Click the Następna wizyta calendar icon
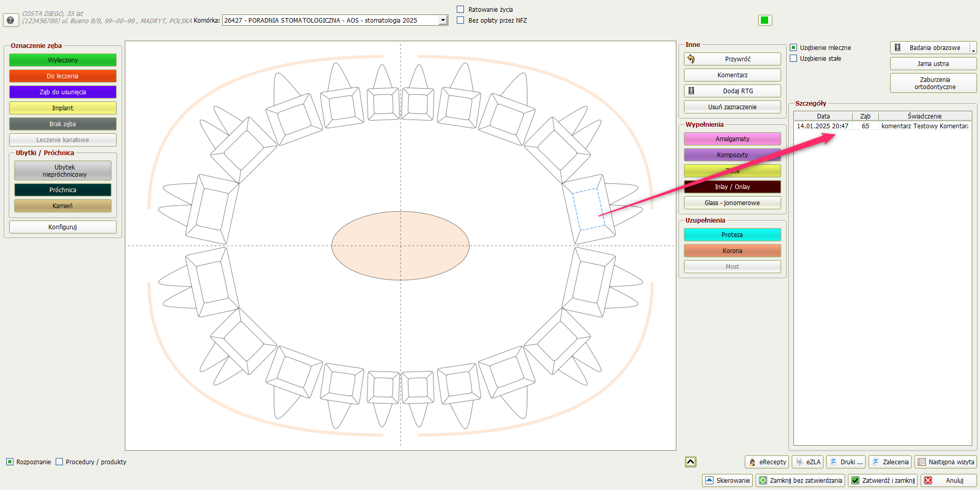This screenshot has height=490, width=980. pos(922,462)
